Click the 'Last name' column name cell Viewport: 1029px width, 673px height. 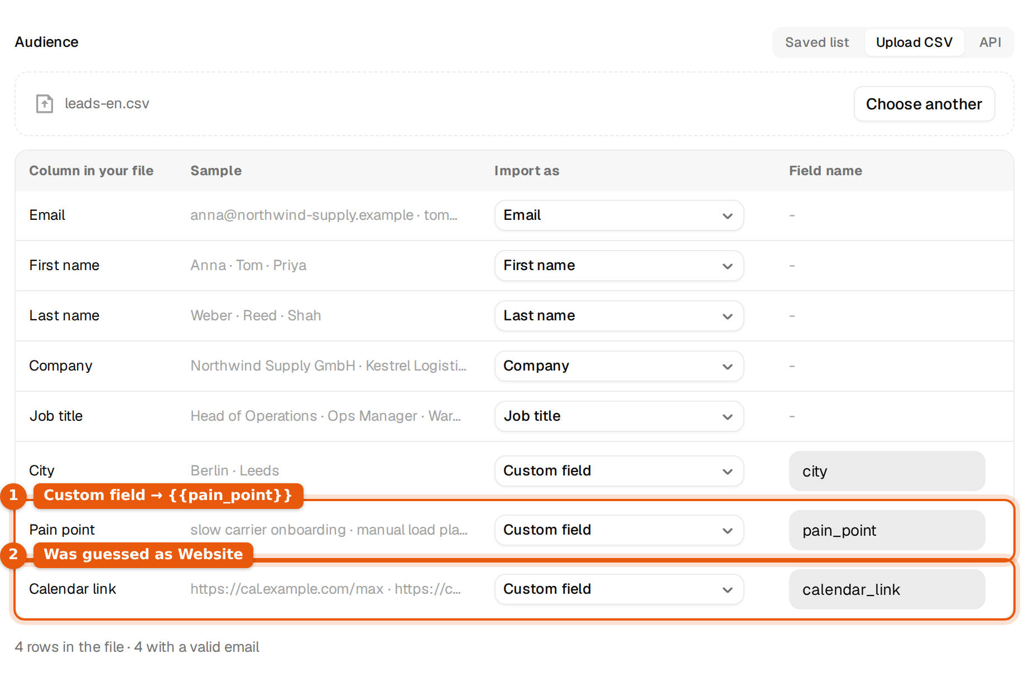[64, 316]
